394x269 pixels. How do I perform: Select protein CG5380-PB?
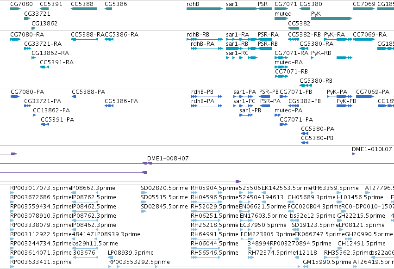(x=317, y=138)
